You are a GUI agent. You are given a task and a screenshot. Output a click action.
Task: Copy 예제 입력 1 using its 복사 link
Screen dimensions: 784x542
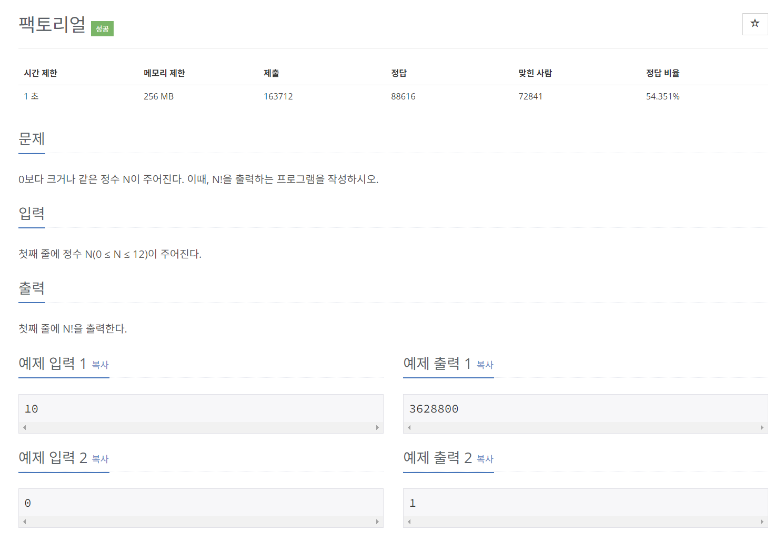coord(100,365)
